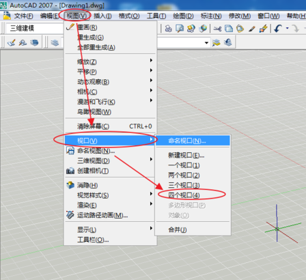Choose 全部重生成(A) entry
The image size is (306, 280).
(111, 47)
